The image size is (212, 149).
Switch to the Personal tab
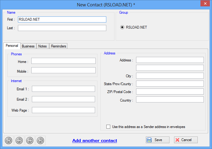[x=12, y=46]
